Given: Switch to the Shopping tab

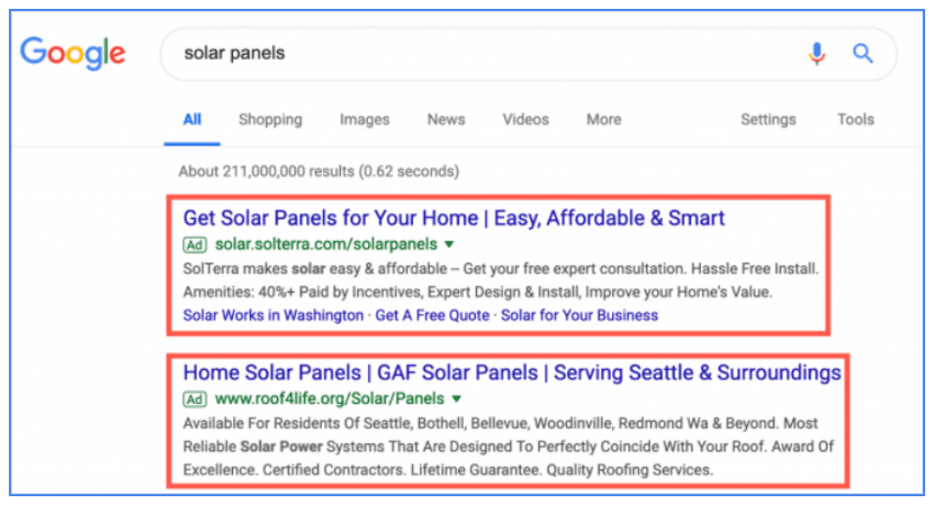Looking at the screenshot, I should pyautogui.click(x=270, y=119).
